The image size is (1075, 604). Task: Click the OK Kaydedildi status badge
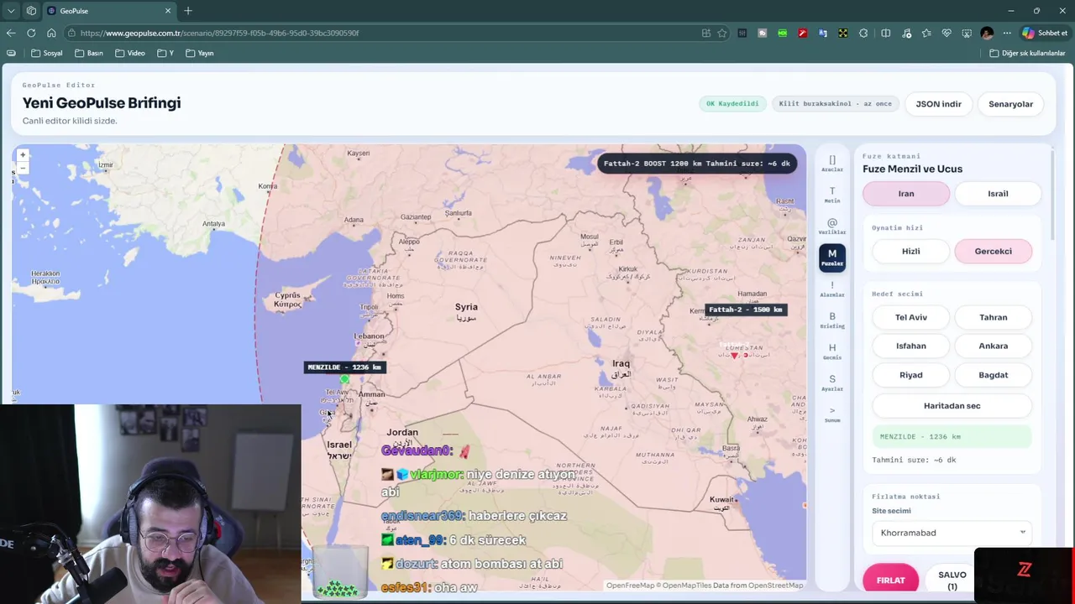[x=732, y=104]
